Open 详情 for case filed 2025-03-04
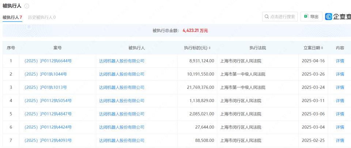Screen dimensions: 351x148 click(x=340, y=127)
